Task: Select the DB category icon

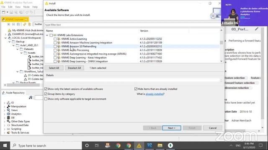Action: (x=8, y=117)
